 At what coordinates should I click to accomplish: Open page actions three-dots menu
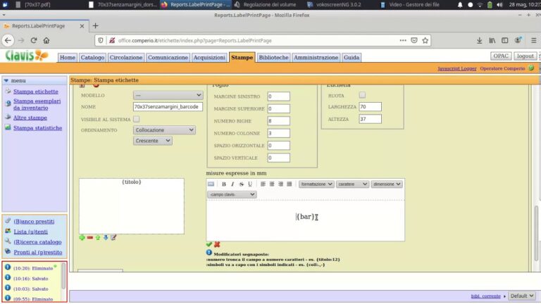[403, 40]
